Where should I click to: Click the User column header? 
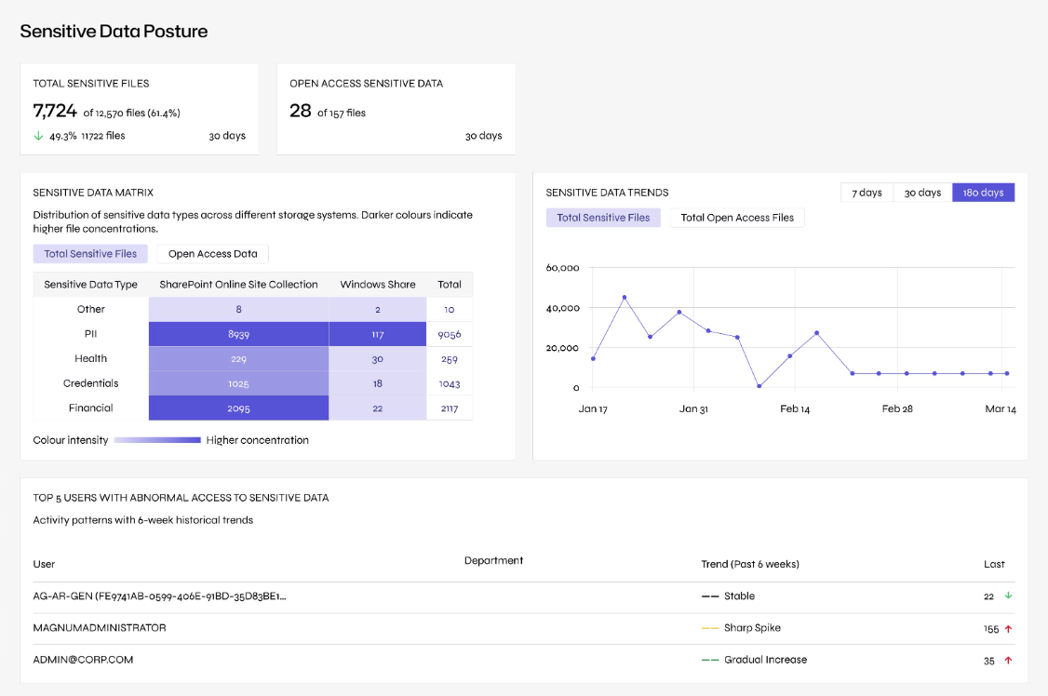coord(44,565)
